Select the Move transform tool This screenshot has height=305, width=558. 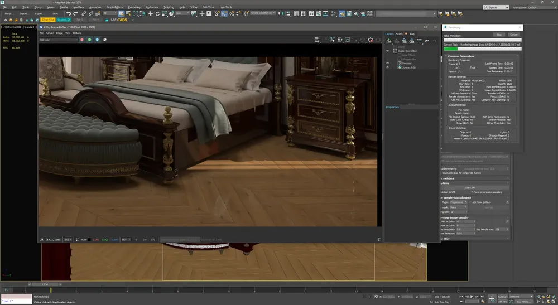[150, 13]
